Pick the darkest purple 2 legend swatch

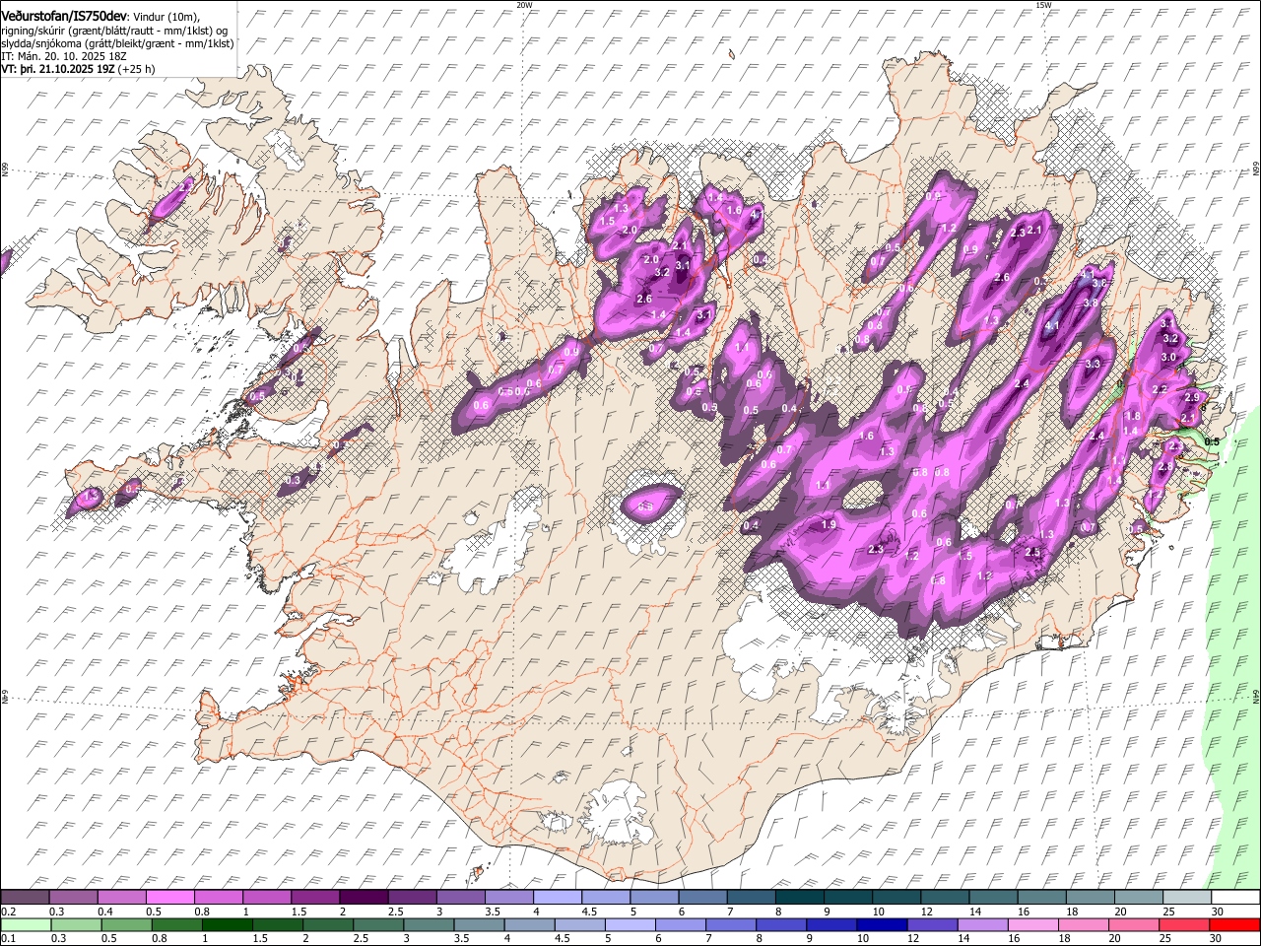click(x=363, y=897)
